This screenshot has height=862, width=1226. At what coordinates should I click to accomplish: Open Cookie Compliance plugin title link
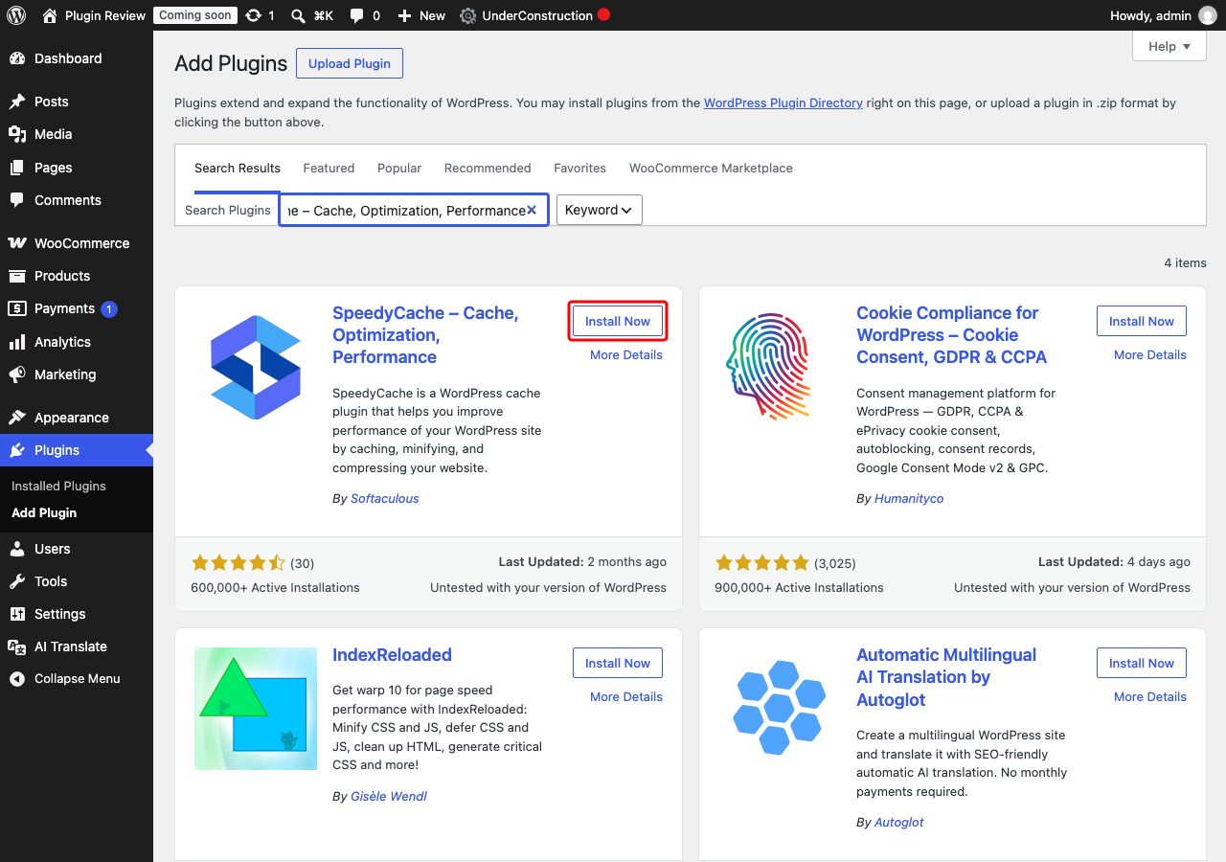(x=951, y=334)
